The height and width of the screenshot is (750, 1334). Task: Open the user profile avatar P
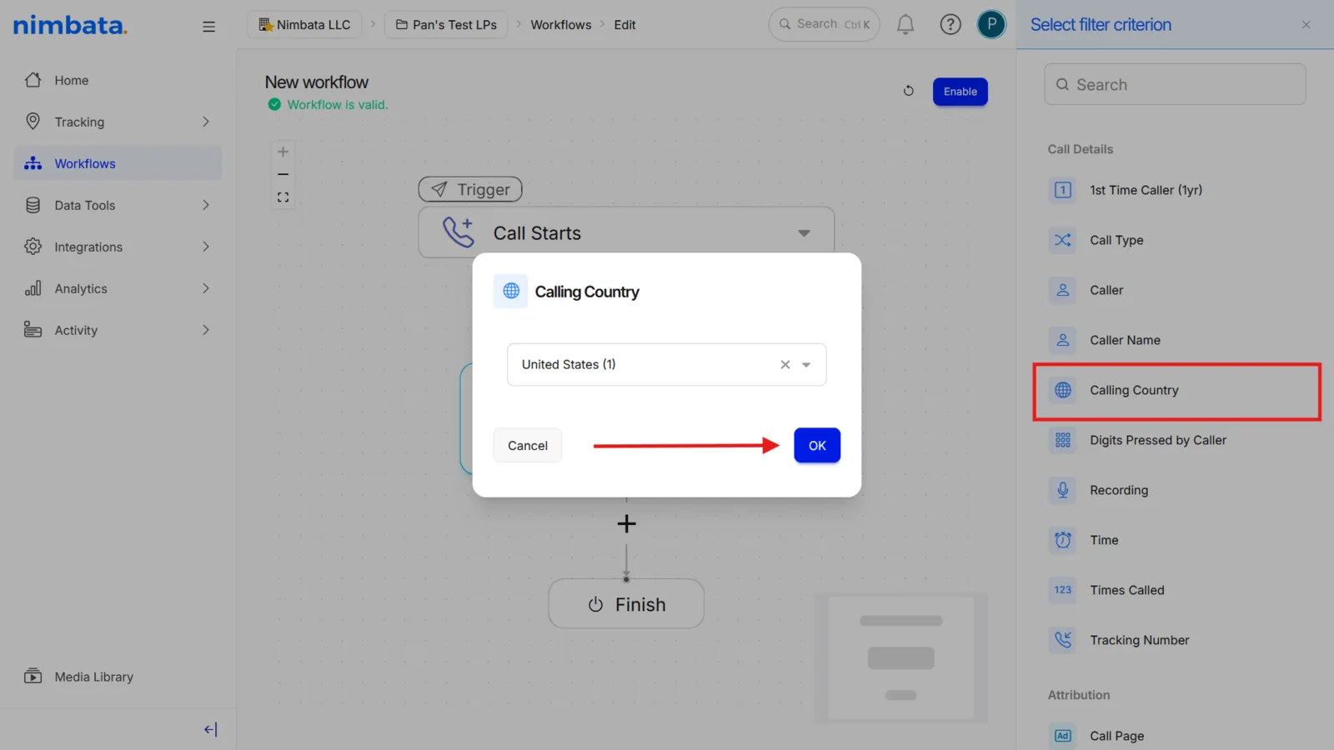point(990,25)
